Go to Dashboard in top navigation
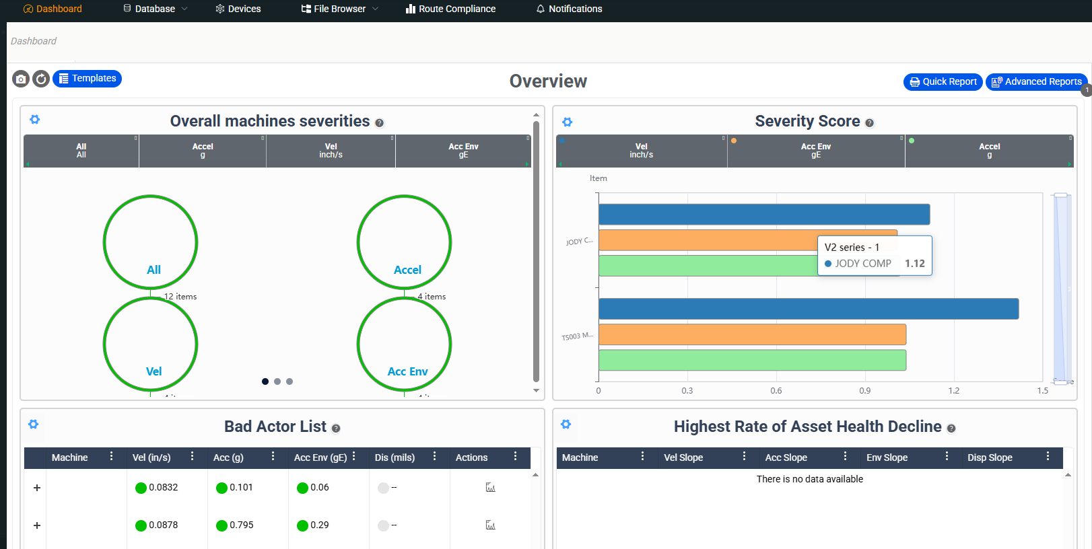 pos(53,9)
